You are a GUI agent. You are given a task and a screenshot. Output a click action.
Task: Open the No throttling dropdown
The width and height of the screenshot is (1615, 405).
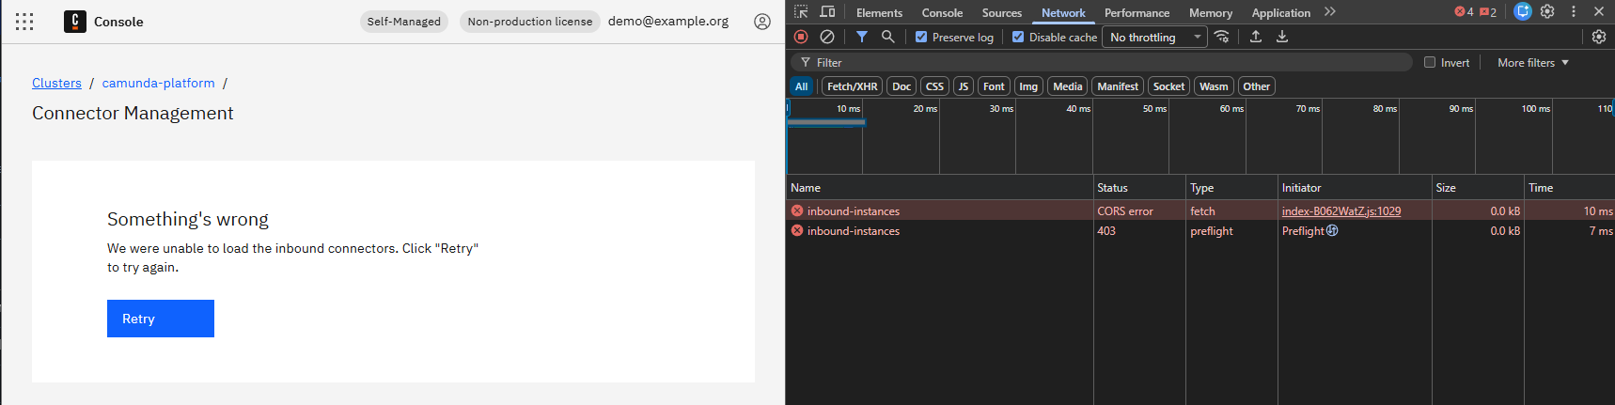click(1154, 38)
